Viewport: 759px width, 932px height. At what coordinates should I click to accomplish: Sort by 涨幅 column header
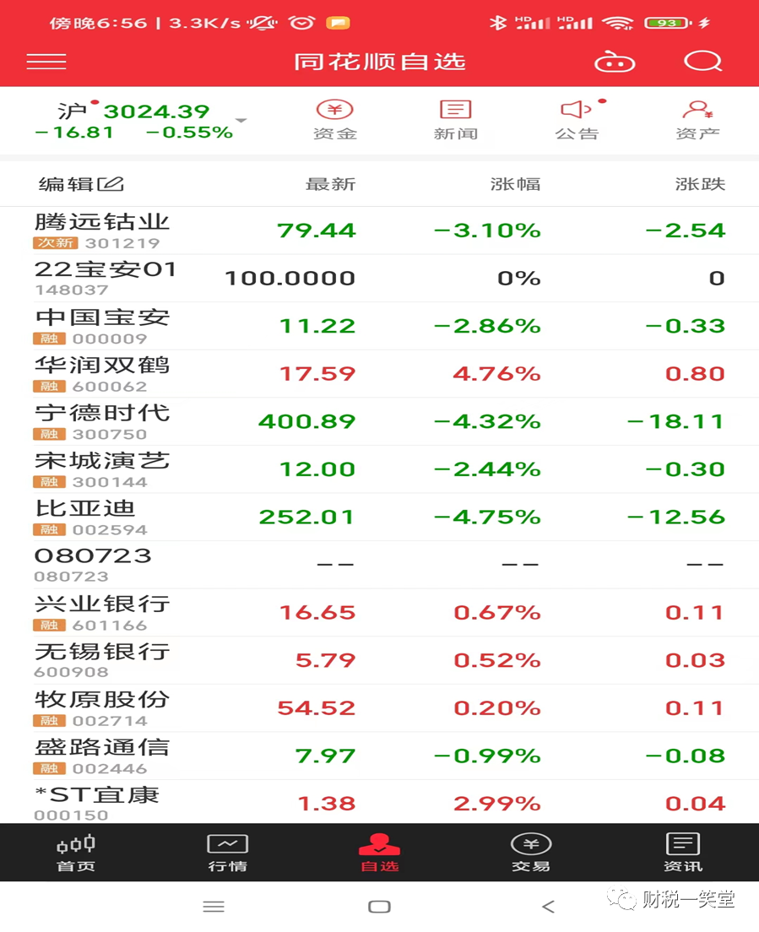(x=515, y=184)
